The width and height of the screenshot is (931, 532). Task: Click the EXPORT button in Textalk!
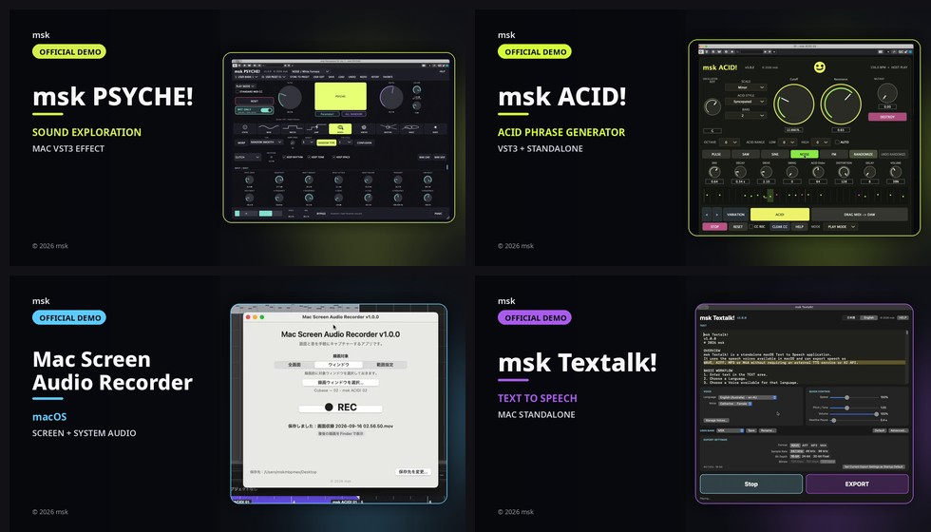[x=857, y=484]
